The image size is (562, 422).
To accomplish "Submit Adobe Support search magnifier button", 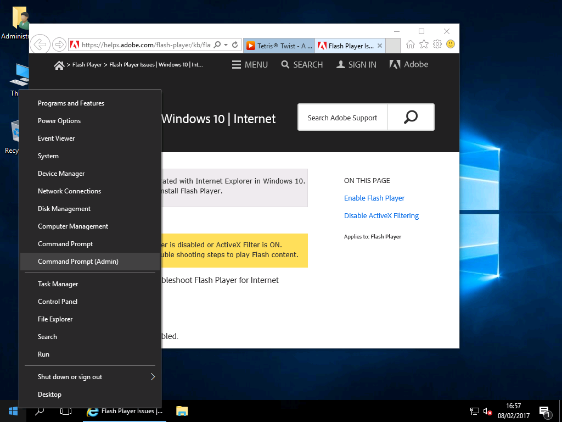I will click(x=411, y=118).
